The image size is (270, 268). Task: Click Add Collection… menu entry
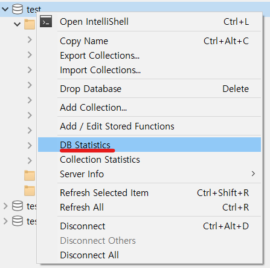pos(149,108)
